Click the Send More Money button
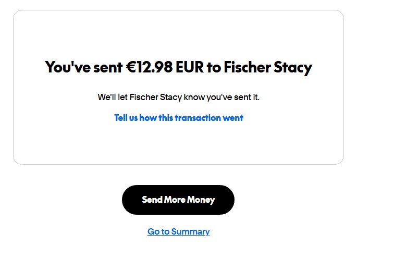Screen dimensions: 394x258 click(178, 200)
